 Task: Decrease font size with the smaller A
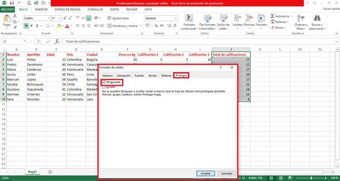tap(70, 18)
